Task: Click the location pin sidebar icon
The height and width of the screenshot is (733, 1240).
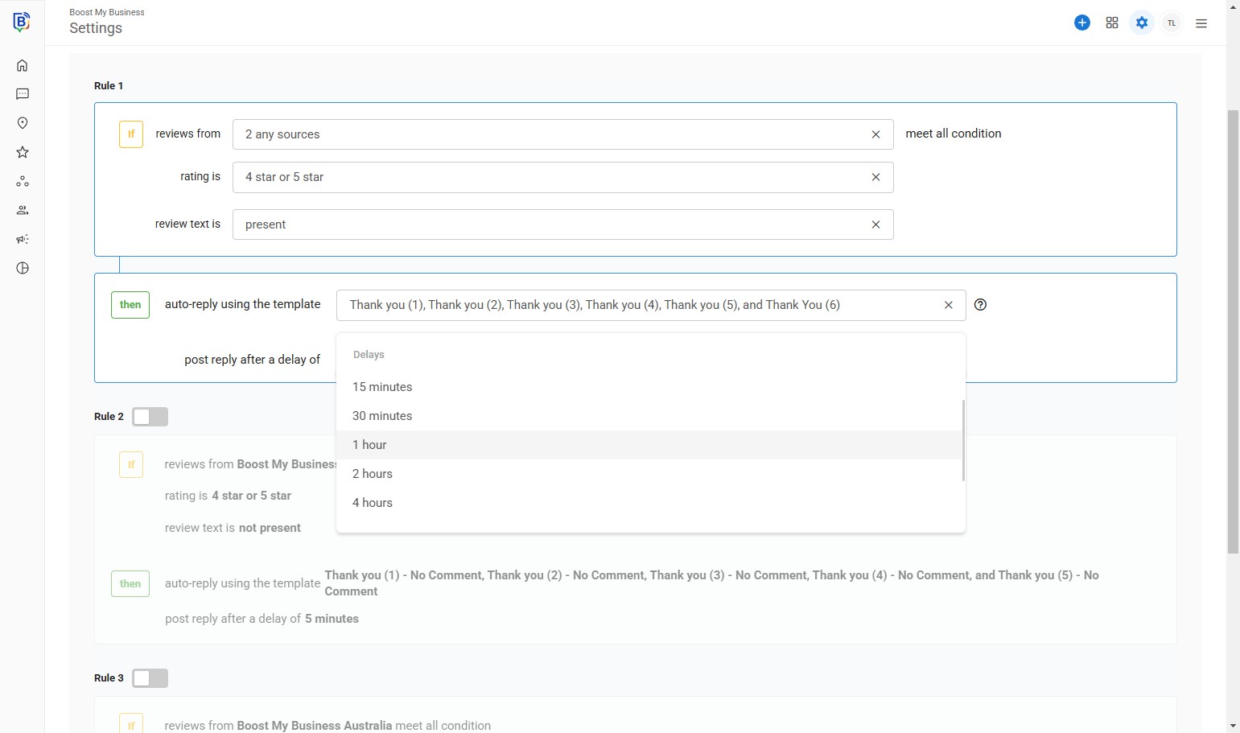Action: pyautogui.click(x=23, y=123)
